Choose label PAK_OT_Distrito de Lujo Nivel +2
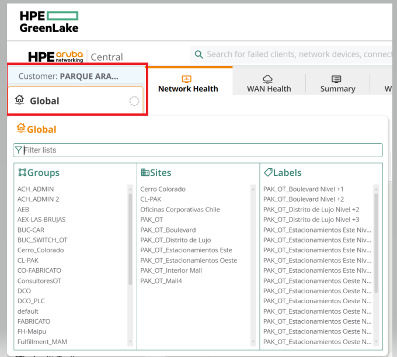The image size is (397, 357). 311,210
